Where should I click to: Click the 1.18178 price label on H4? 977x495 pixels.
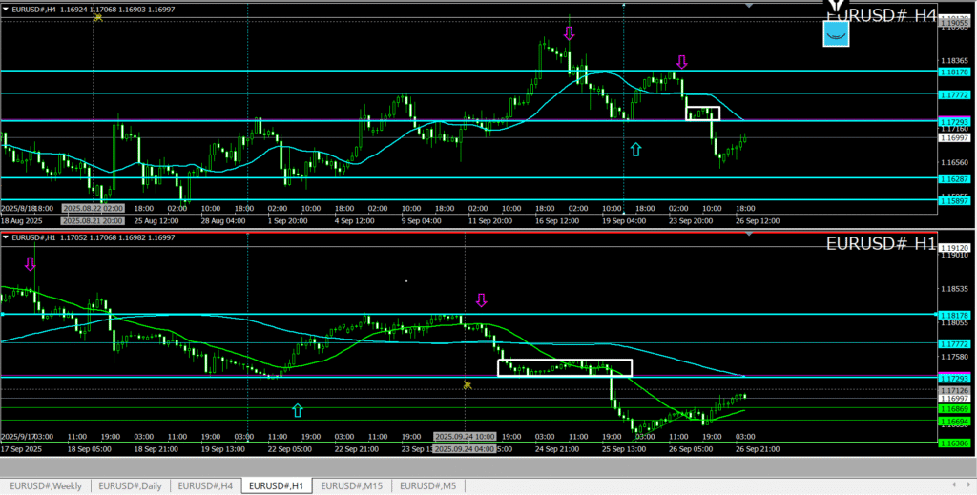click(954, 72)
